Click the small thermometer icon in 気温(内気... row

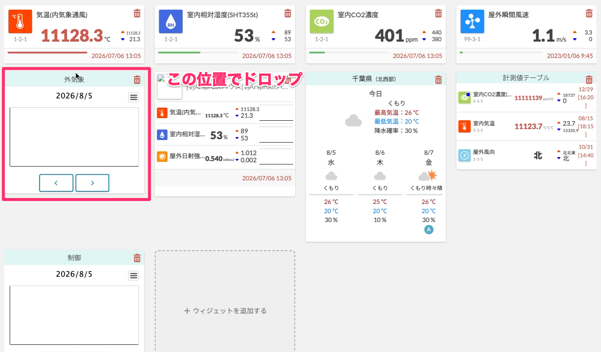coord(162,113)
